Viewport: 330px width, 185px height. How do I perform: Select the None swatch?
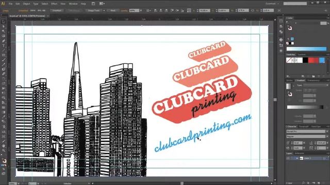point(289,61)
